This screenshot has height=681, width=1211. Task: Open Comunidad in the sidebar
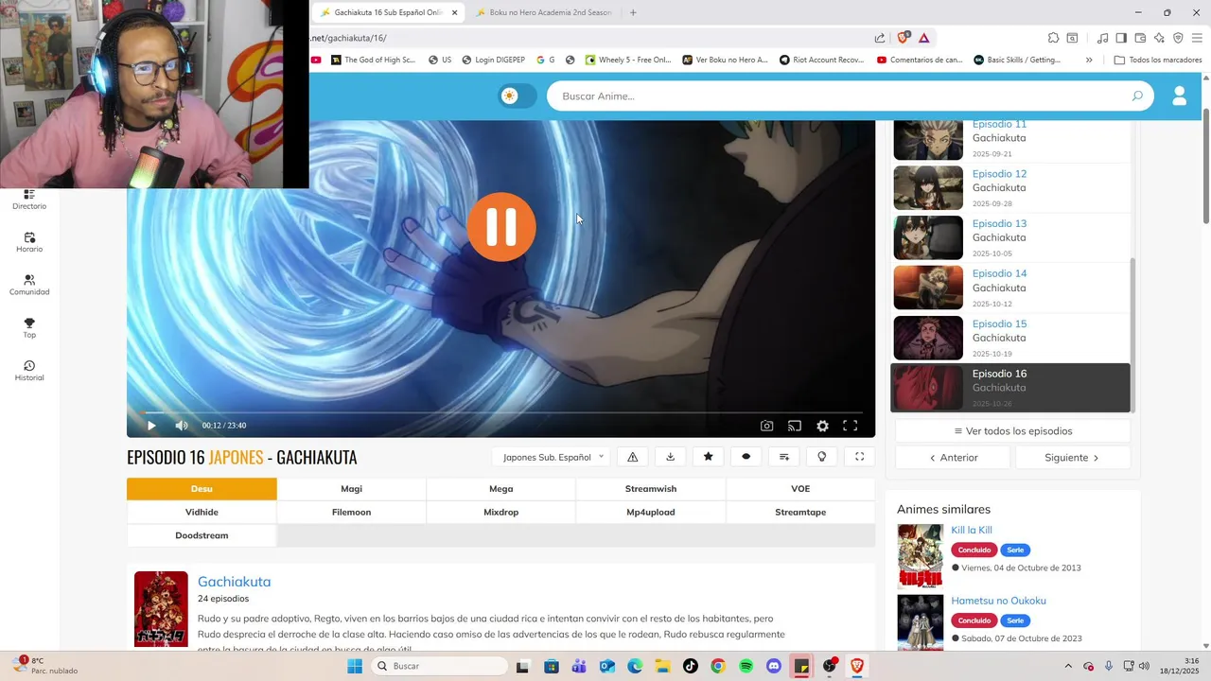(x=29, y=286)
